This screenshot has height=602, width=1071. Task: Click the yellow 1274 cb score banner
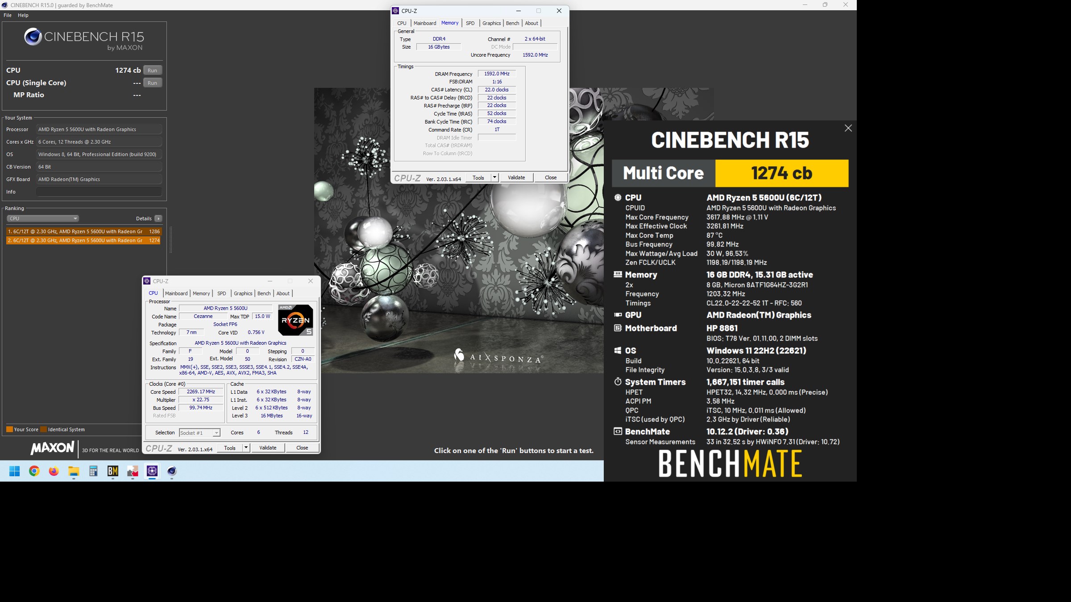(781, 173)
